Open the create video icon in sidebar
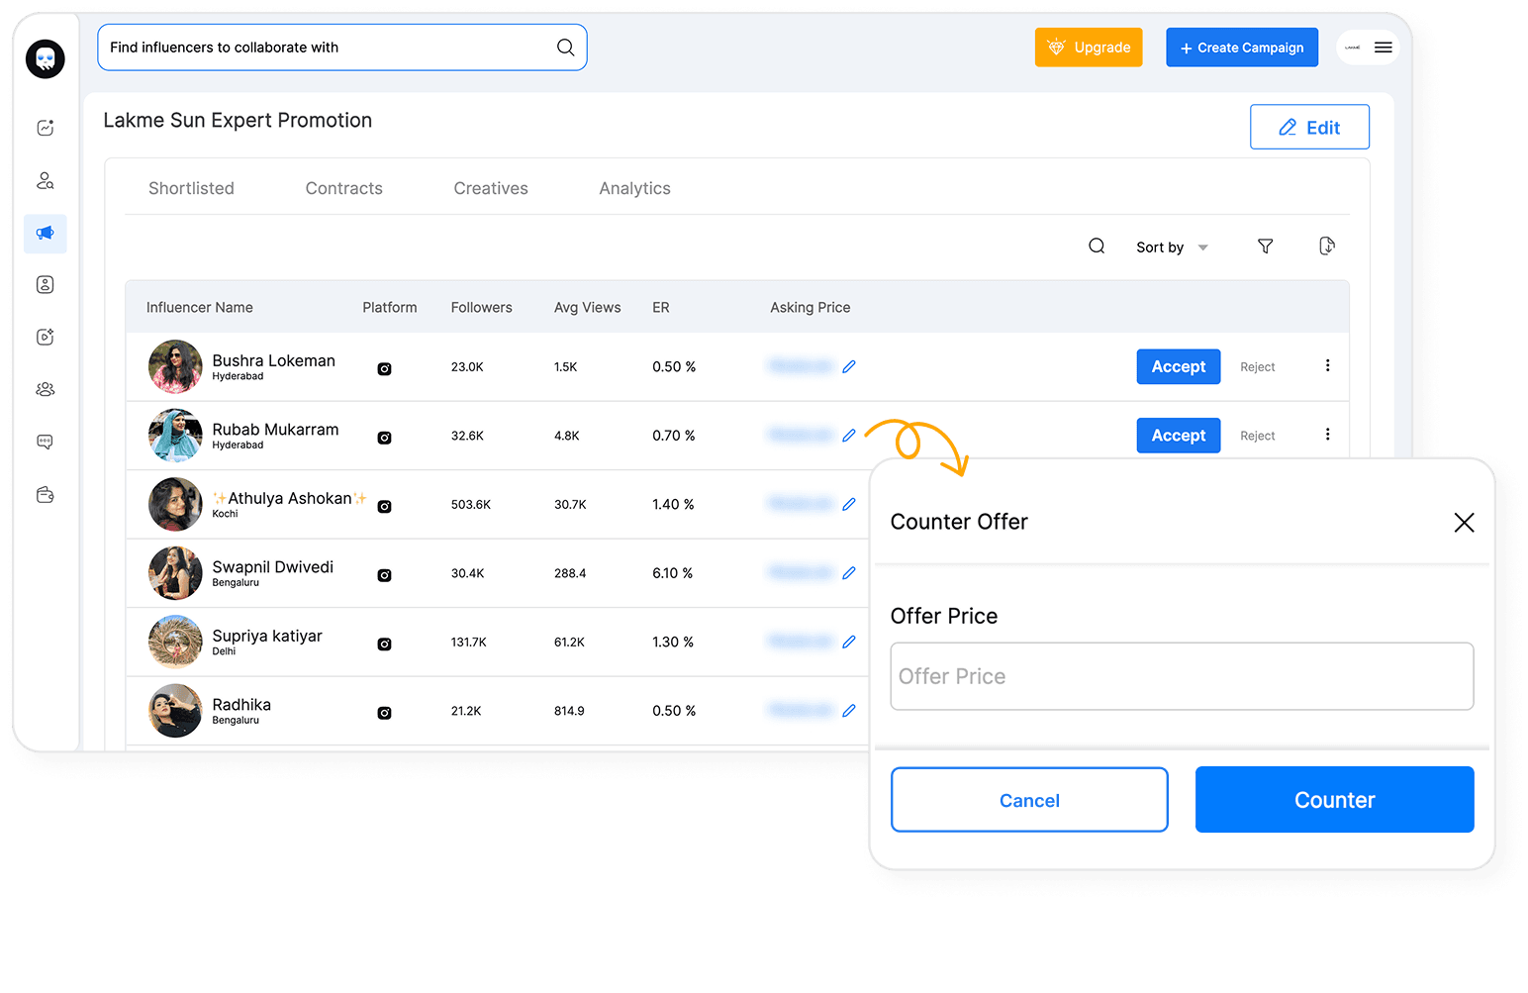This screenshot has width=1528, height=993. click(x=45, y=336)
